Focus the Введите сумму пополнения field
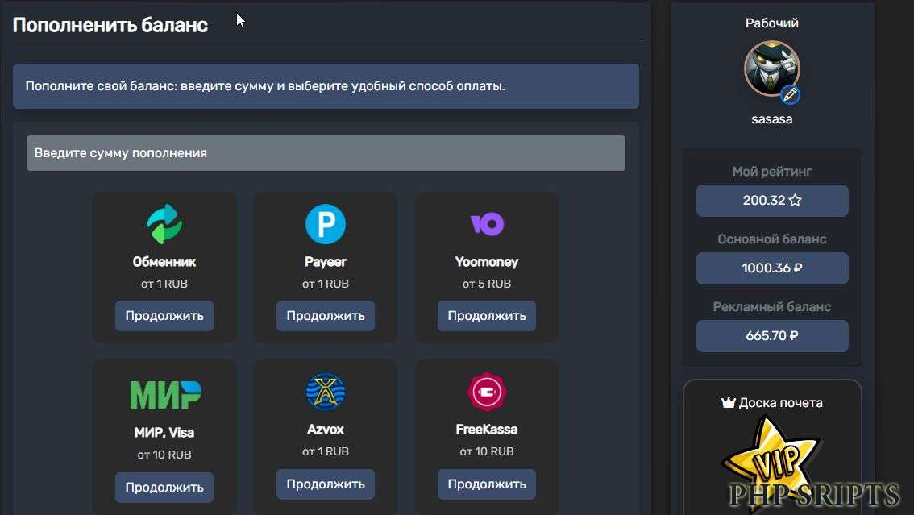 click(326, 153)
